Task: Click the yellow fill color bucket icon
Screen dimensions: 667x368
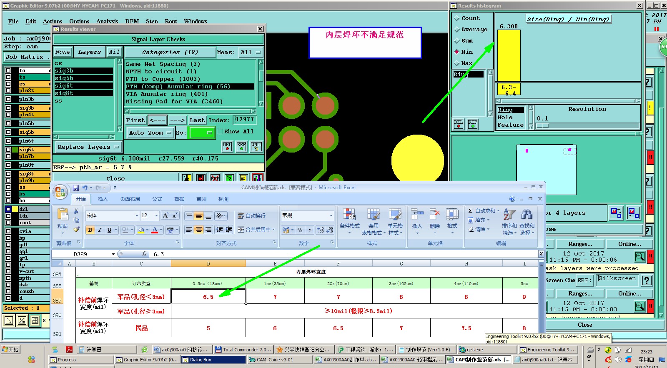Action: [x=141, y=230]
